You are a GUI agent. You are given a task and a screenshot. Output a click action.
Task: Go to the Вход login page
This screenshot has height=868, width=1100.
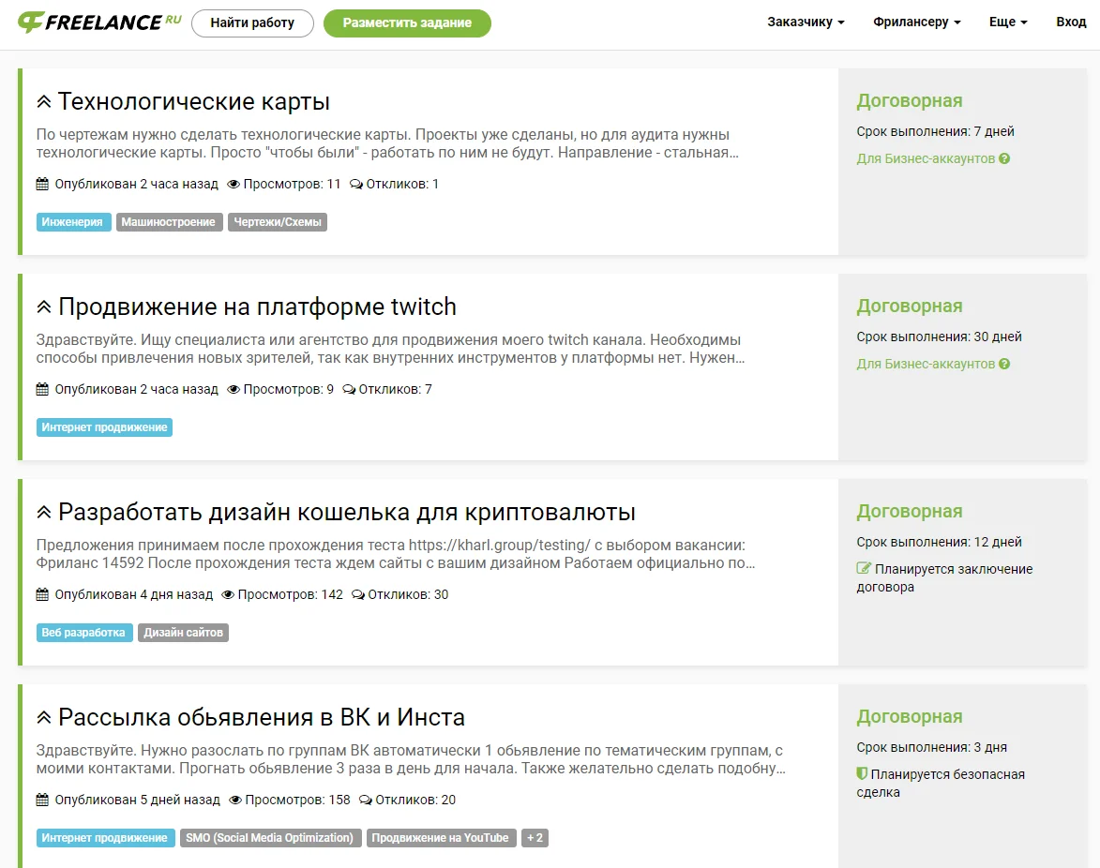click(x=1071, y=22)
